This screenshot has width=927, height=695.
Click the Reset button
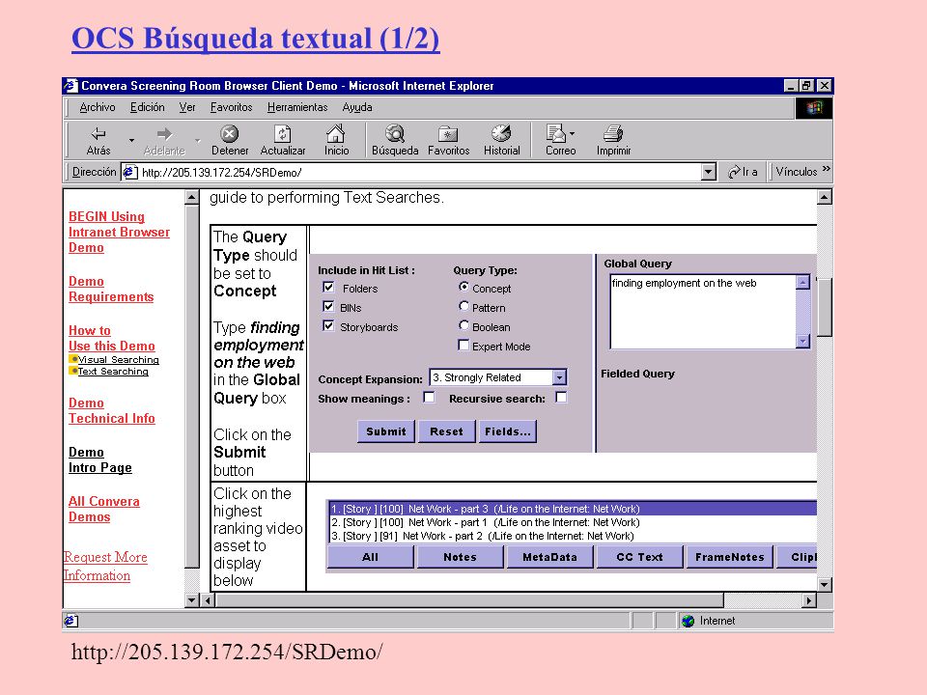point(446,431)
